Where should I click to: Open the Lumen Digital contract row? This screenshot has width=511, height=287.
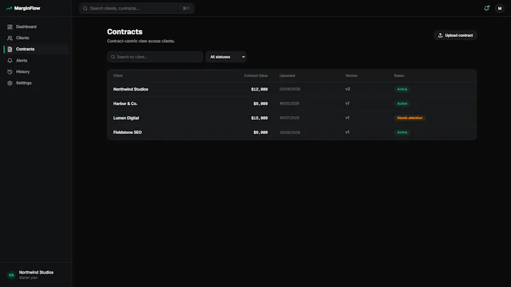[292, 118]
